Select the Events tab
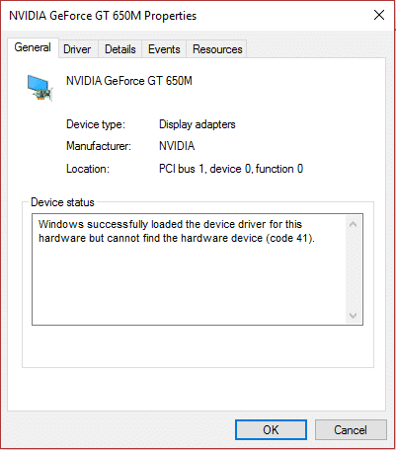 pyautogui.click(x=164, y=49)
